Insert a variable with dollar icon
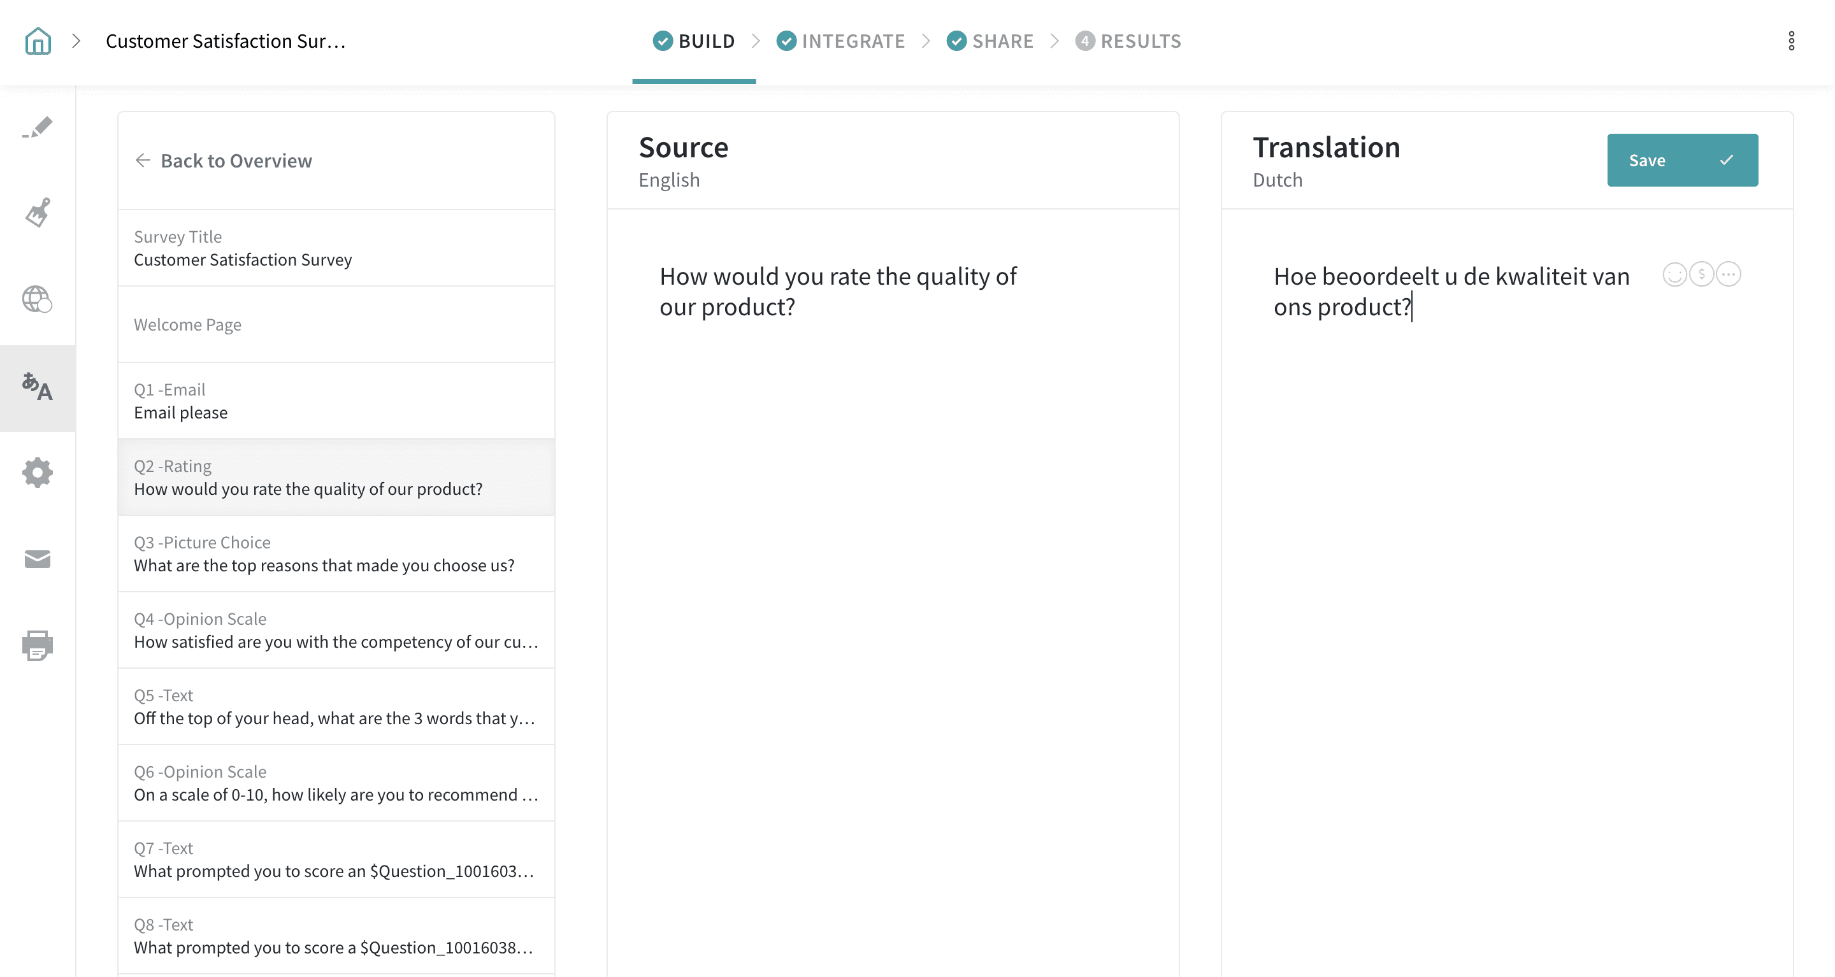Screen dimensions: 1835x977 pyautogui.click(x=1701, y=274)
